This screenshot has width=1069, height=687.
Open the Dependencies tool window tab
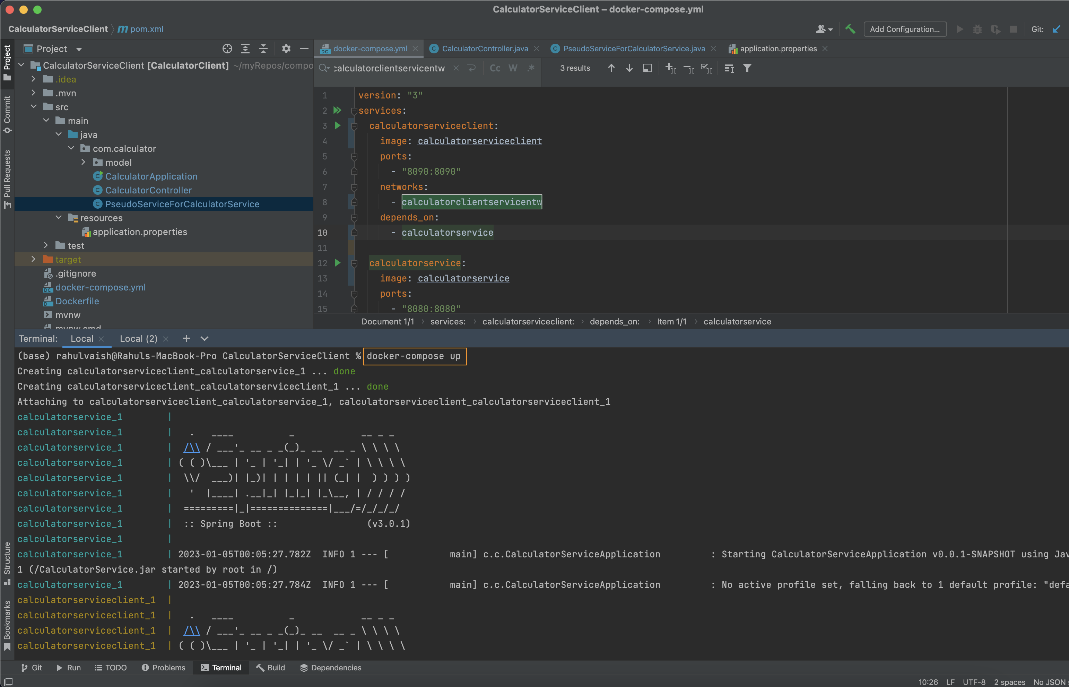(330, 668)
